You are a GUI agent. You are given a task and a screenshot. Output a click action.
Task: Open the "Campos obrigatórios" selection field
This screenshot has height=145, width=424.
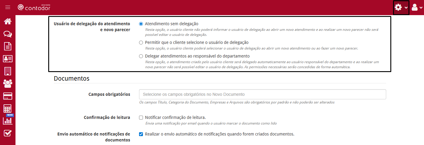262,94
